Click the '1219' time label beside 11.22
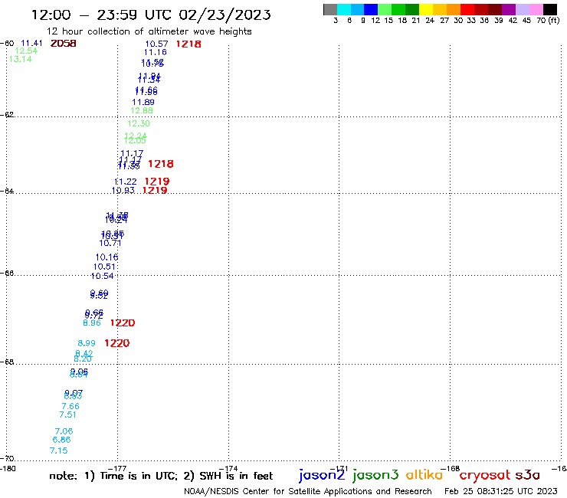The width and height of the screenshot is (567, 498). point(157,181)
